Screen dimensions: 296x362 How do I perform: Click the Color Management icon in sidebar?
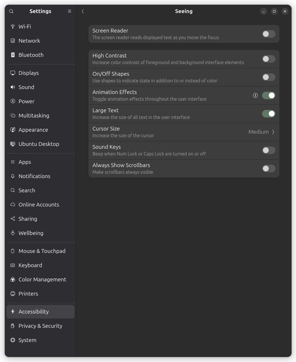(13, 279)
